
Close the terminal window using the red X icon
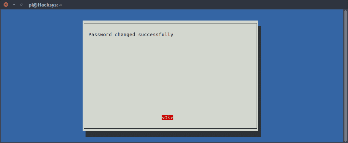tap(6, 5)
